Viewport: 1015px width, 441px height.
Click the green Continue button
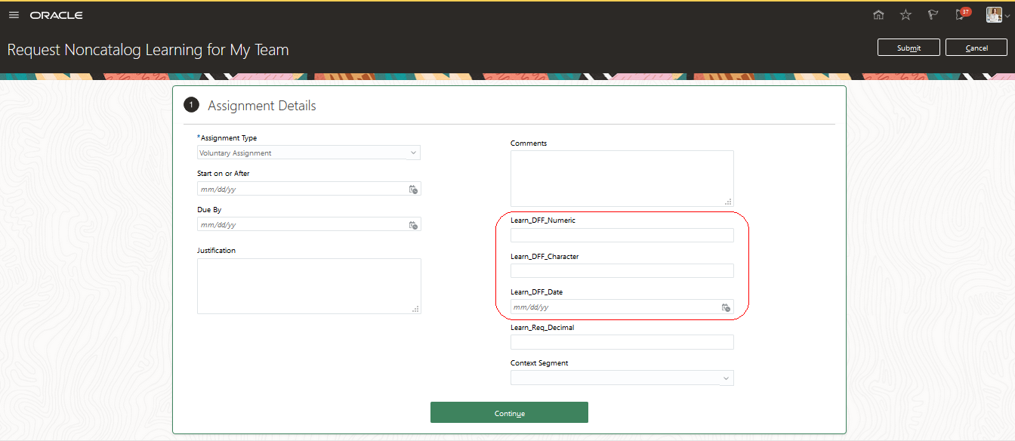(509, 412)
